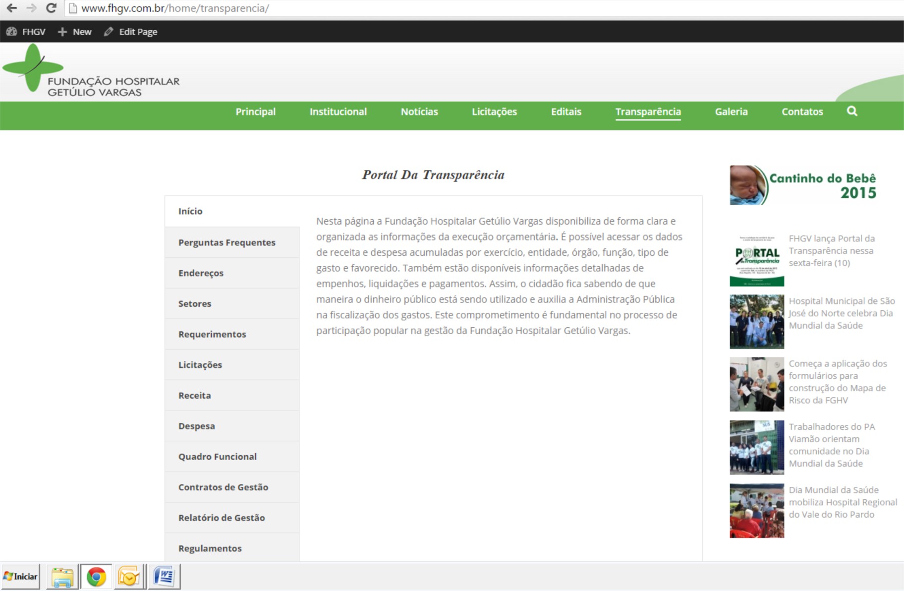Click the Cantinho do Bebê 2015 banner
Viewport: 904px width, 591px height.
(803, 185)
